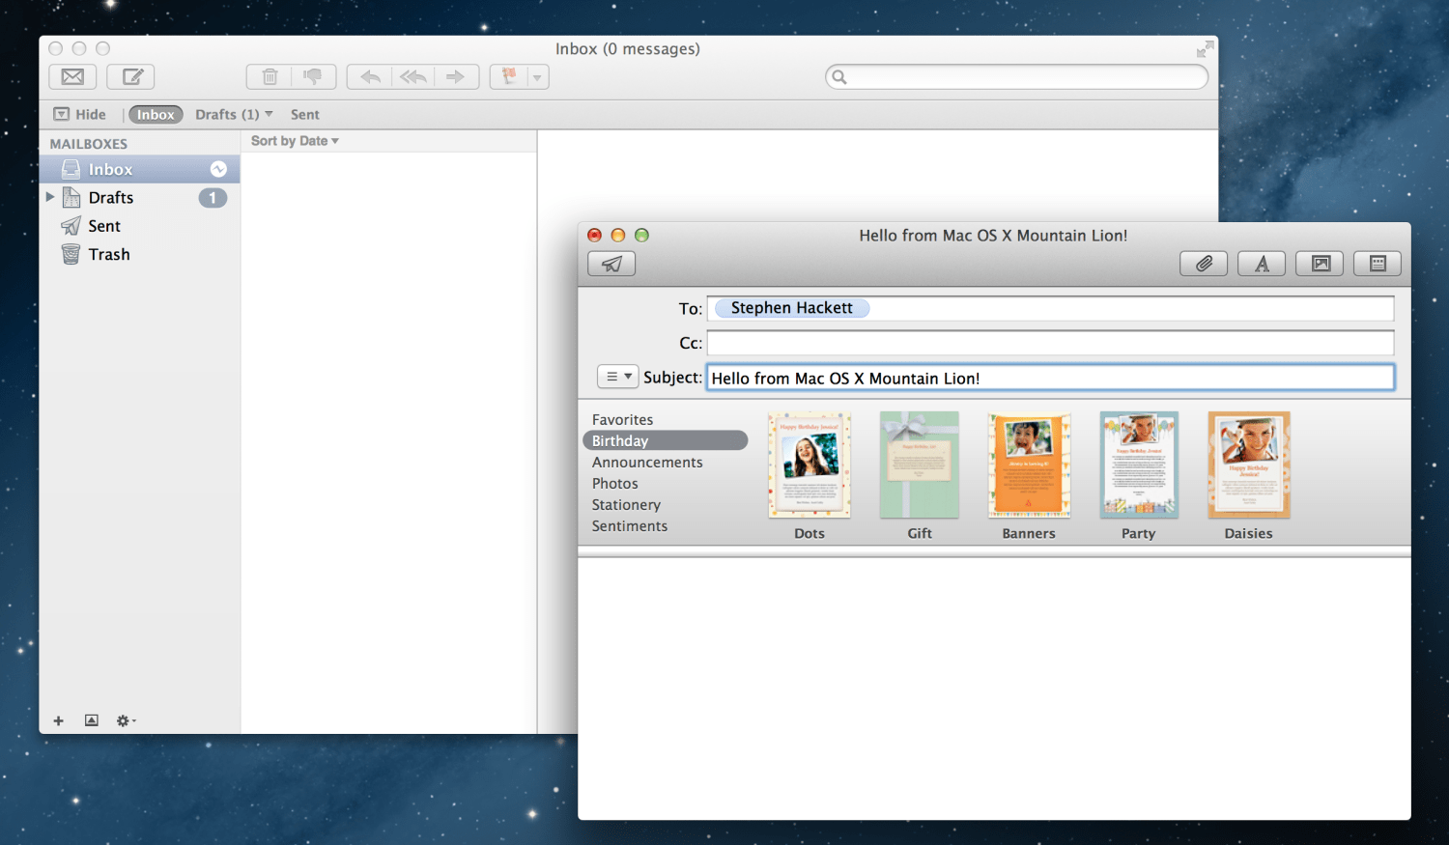Click the Reply All arrows icon

click(x=413, y=77)
